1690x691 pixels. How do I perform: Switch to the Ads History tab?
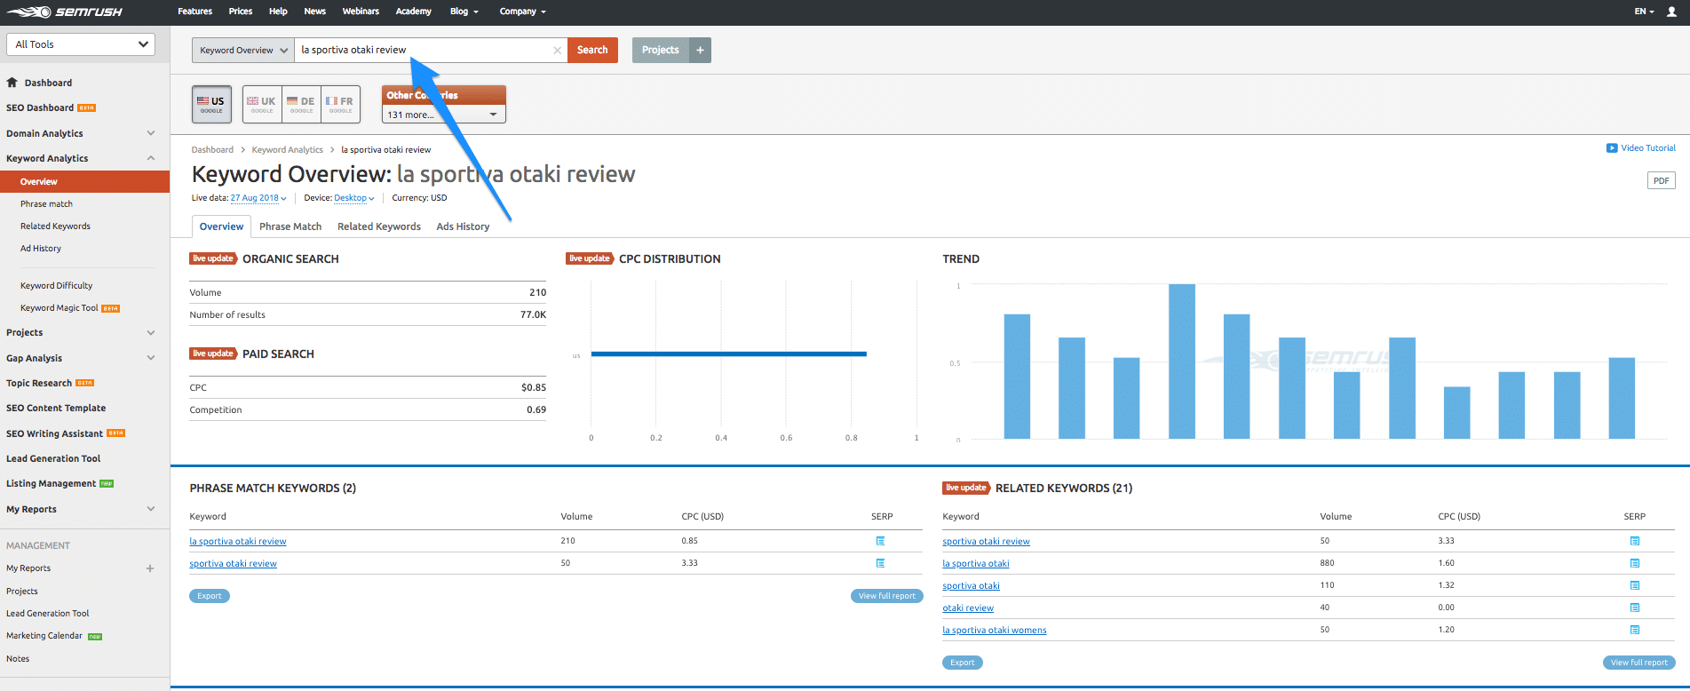point(463,226)
